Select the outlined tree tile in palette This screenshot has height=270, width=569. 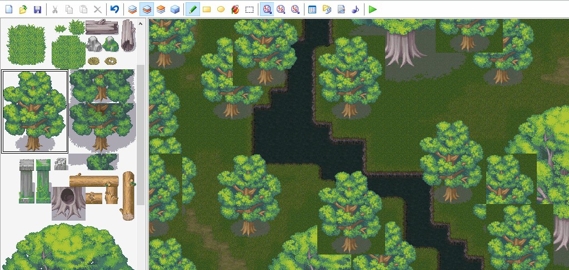pyautogui.click(x=34, y=111)
